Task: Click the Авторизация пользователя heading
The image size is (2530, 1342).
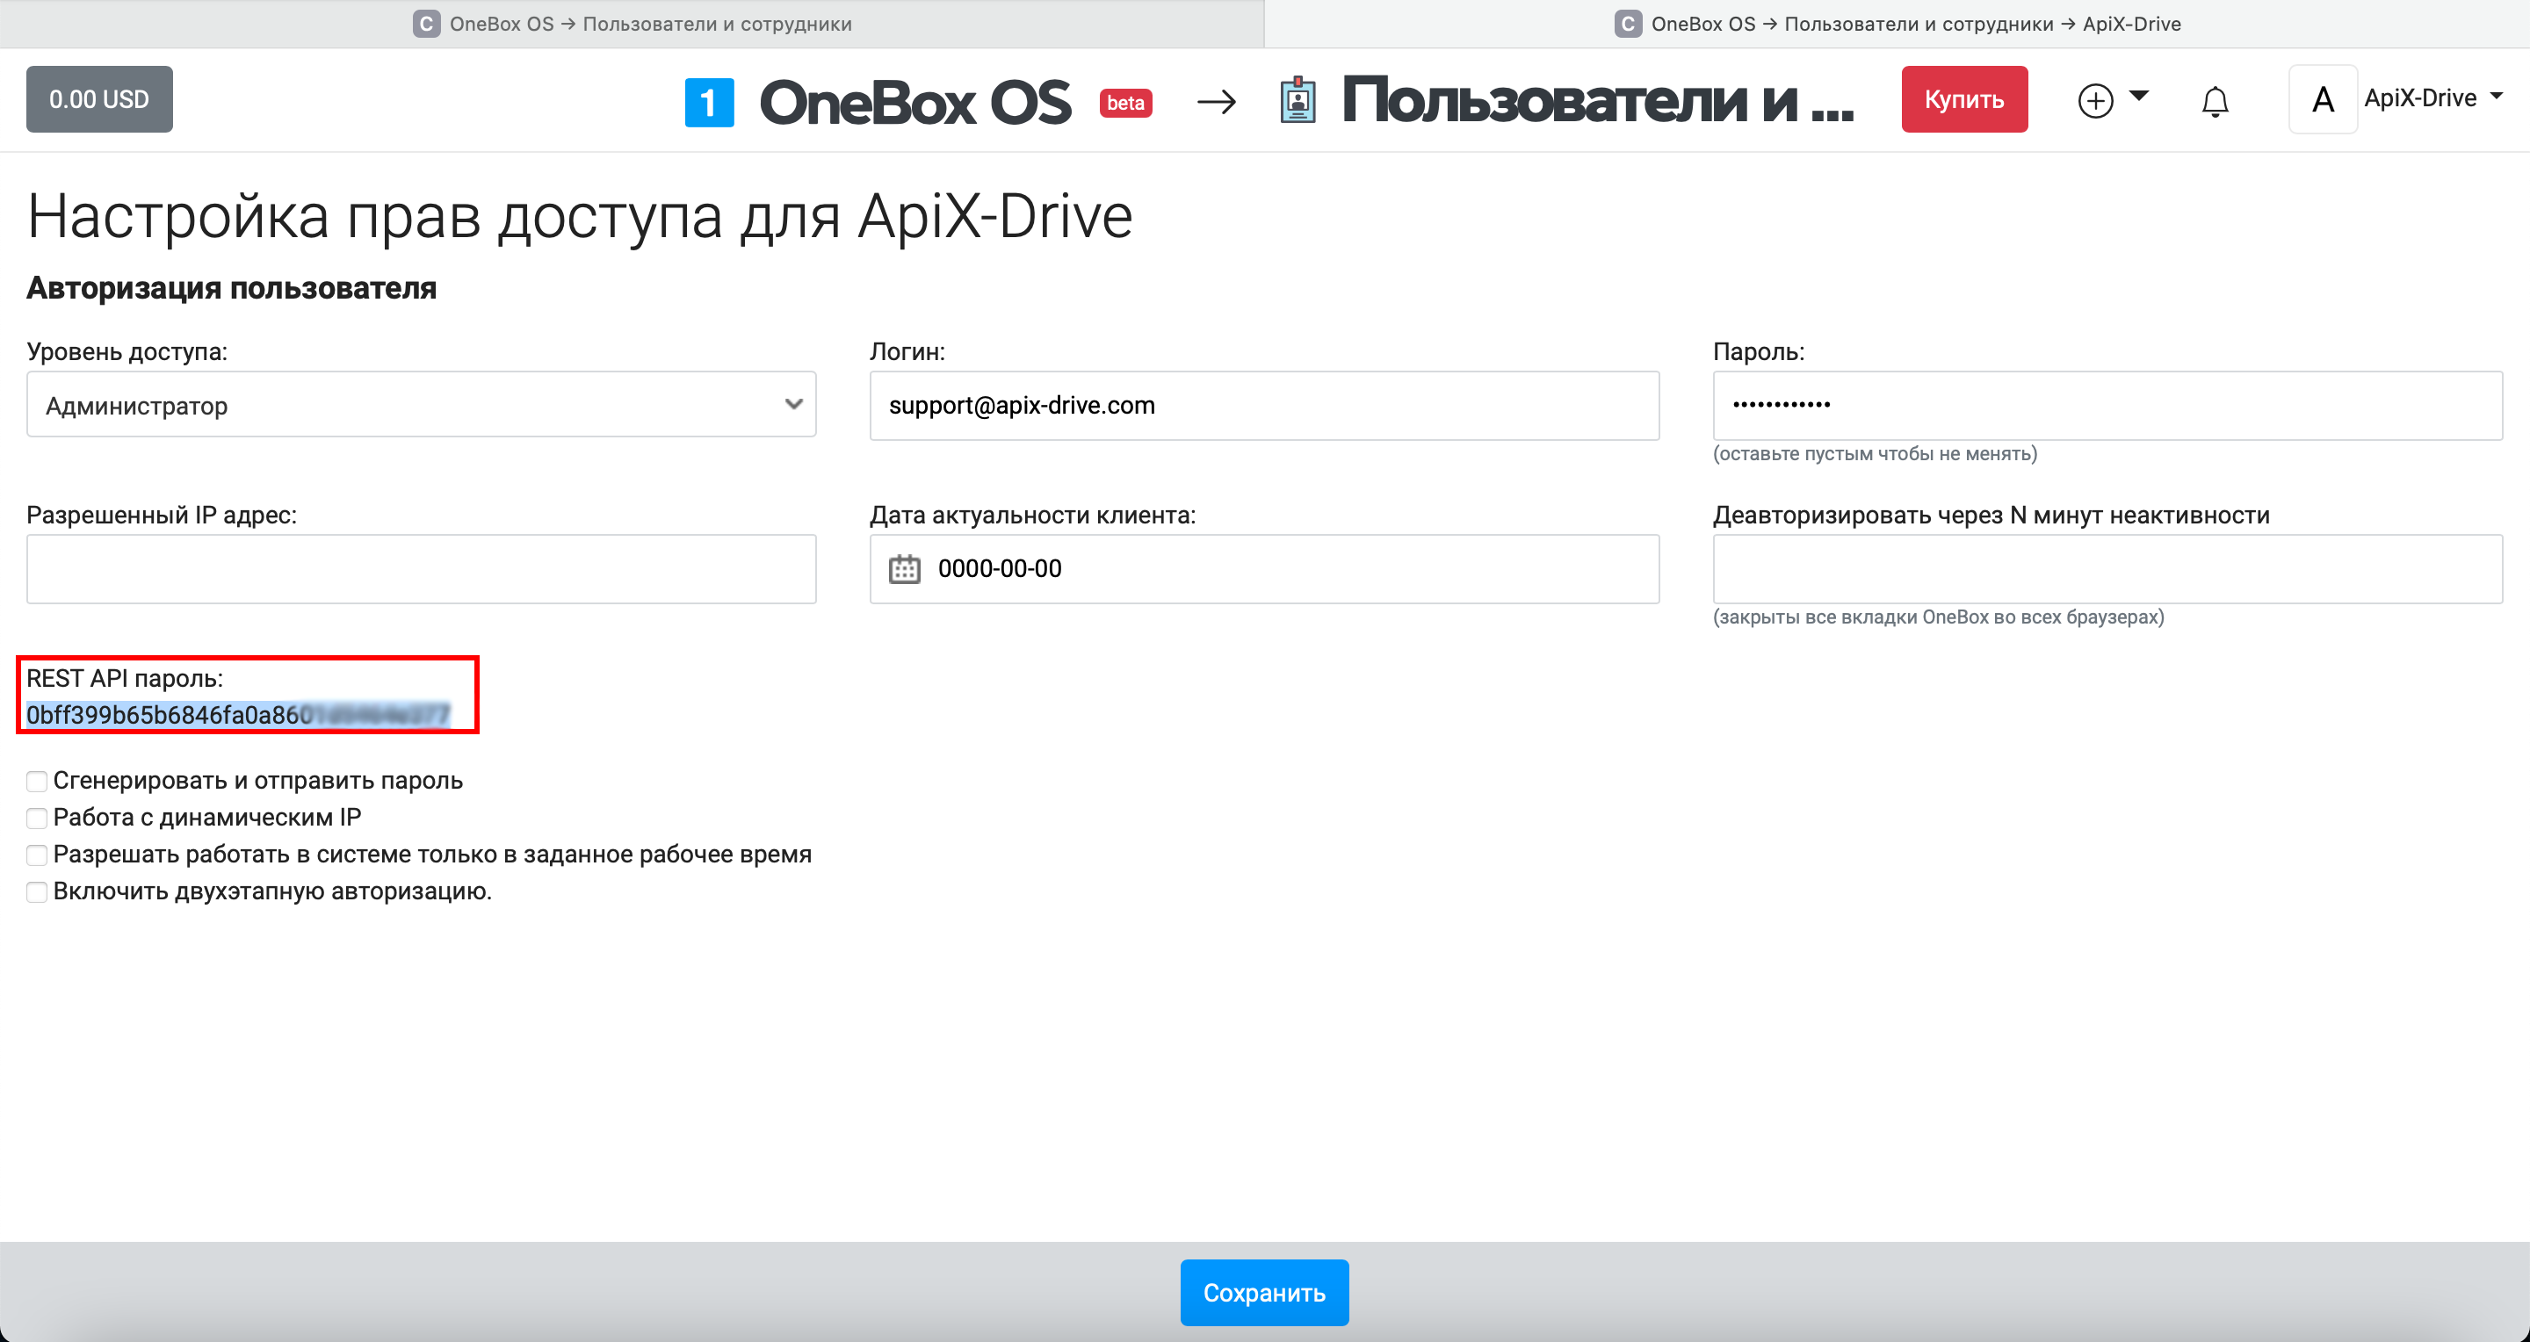Action: 232,288
